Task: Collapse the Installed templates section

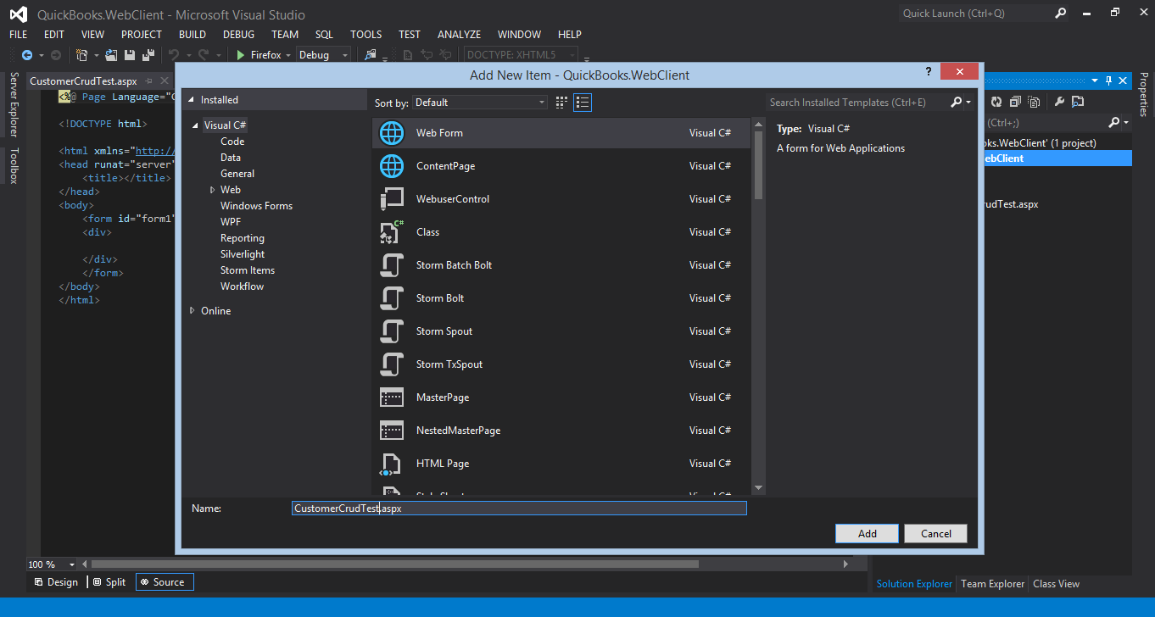Action: point(192,100)
